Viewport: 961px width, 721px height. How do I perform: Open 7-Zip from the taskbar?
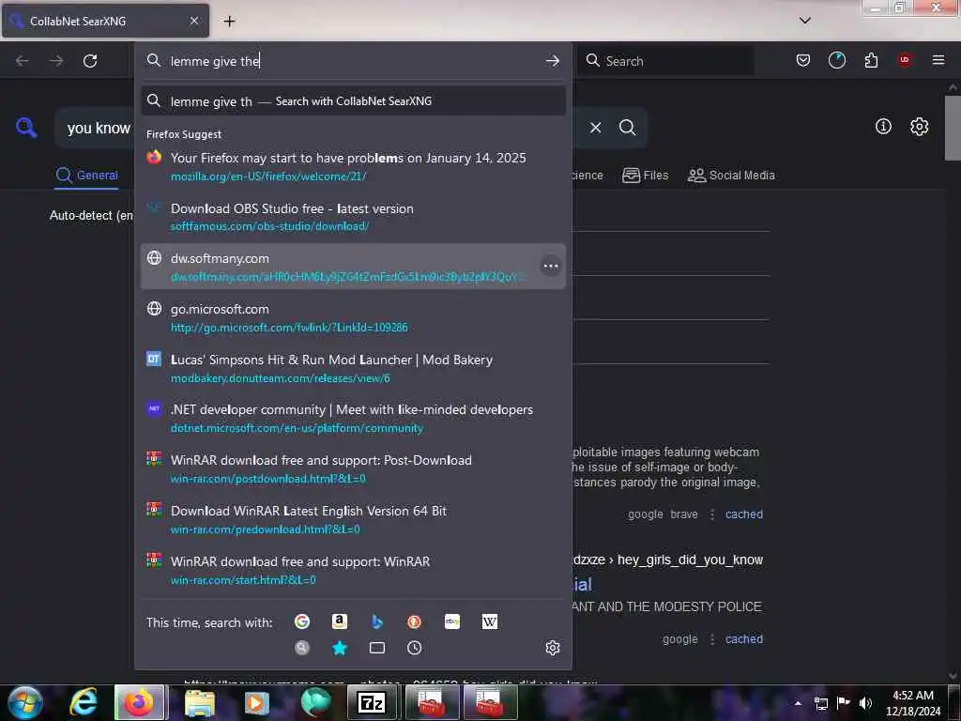click(x=373, y=702)
